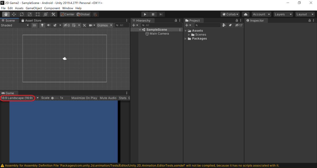Image resolution: width=317 pixels, height=168 pixels.
Task: Pause the game
Action: coord(153,14)
